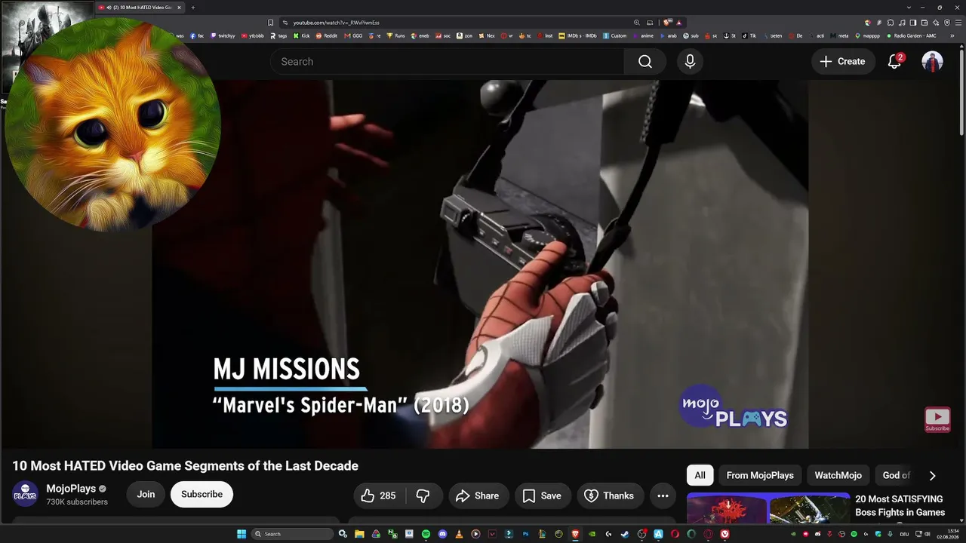Subscribe to the MojoPlays channel
The width and height of the screenshot is (966, 543).
[202, 495]
